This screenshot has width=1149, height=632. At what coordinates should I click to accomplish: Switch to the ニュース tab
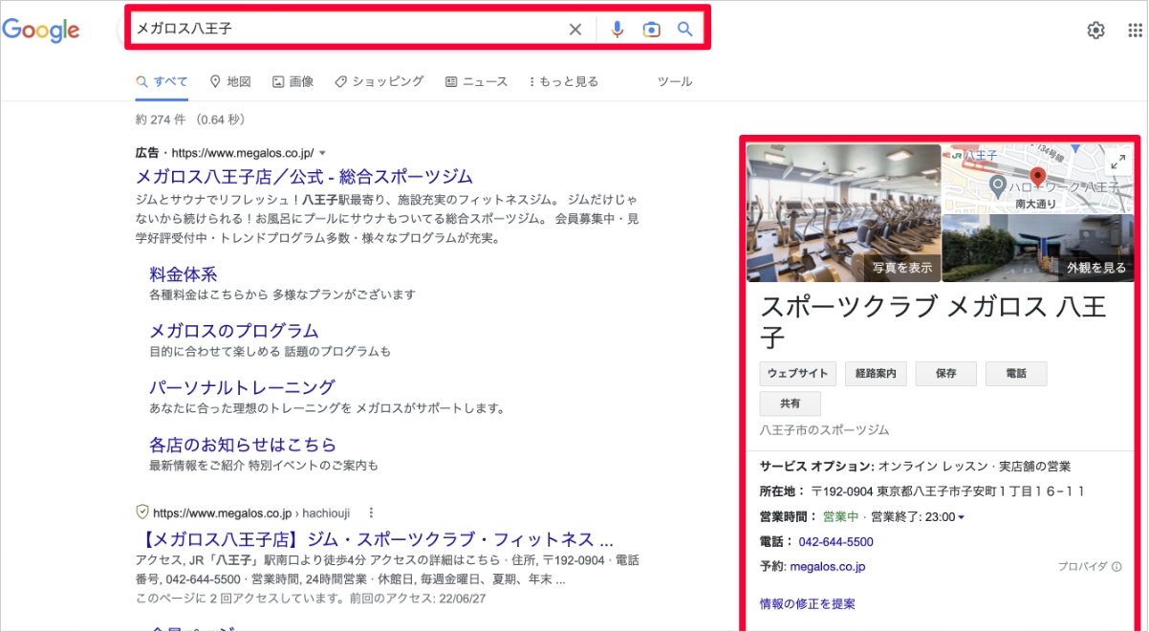pyautogui.click(x=476, y=82)
